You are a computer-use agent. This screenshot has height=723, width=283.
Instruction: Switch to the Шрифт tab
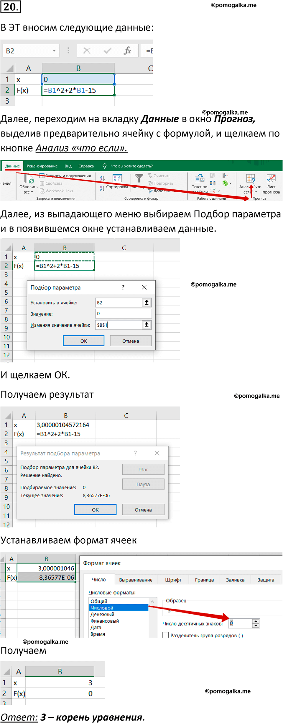click(173, 580)
